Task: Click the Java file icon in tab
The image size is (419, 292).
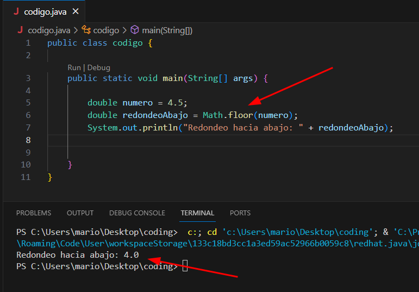Action: point(16,11)
